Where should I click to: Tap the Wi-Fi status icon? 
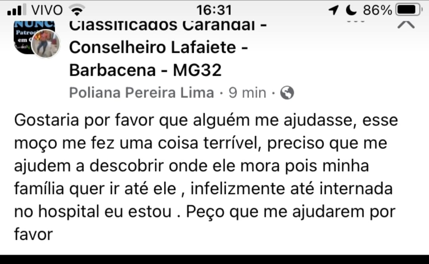click(77, 10)
